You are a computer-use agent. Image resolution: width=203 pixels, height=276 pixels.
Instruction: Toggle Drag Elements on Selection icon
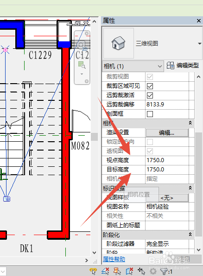[x=141, y=271]
